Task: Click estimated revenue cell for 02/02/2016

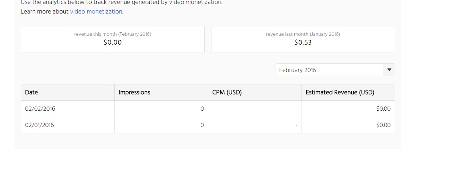Action: (383, 109)
